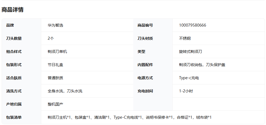Click the 包装清单 contents text

click(x=129, y=117)
